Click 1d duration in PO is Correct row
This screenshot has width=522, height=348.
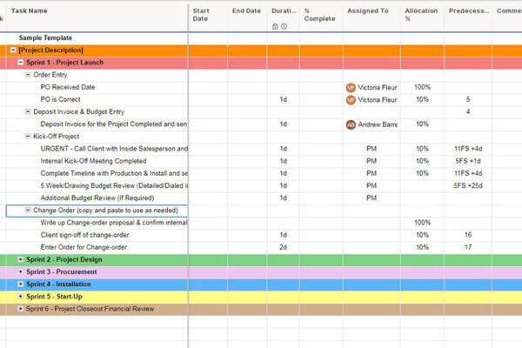284,99
